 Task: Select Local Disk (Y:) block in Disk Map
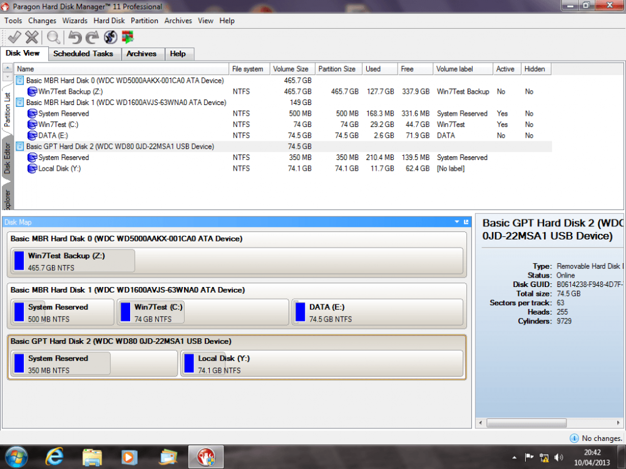click(x=322, y=363)
